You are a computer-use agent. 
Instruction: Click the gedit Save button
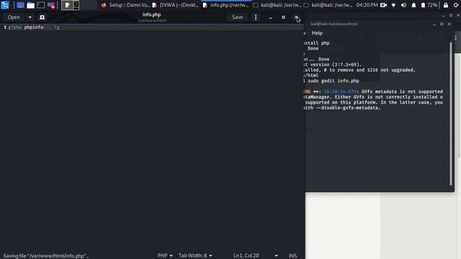click(x=237, y=17)
